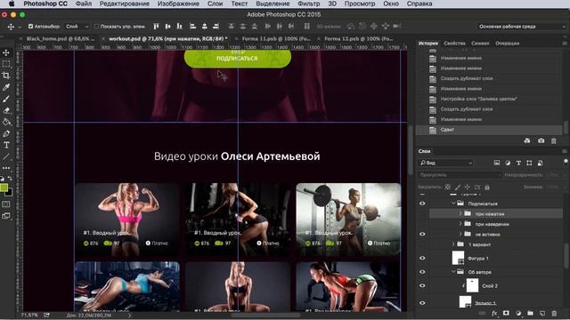570x320 pixels.
Task: Click the green ПОДПИСАТЬСЯ button on canvas
Action: pyautogui.click(x=238, y=59)
